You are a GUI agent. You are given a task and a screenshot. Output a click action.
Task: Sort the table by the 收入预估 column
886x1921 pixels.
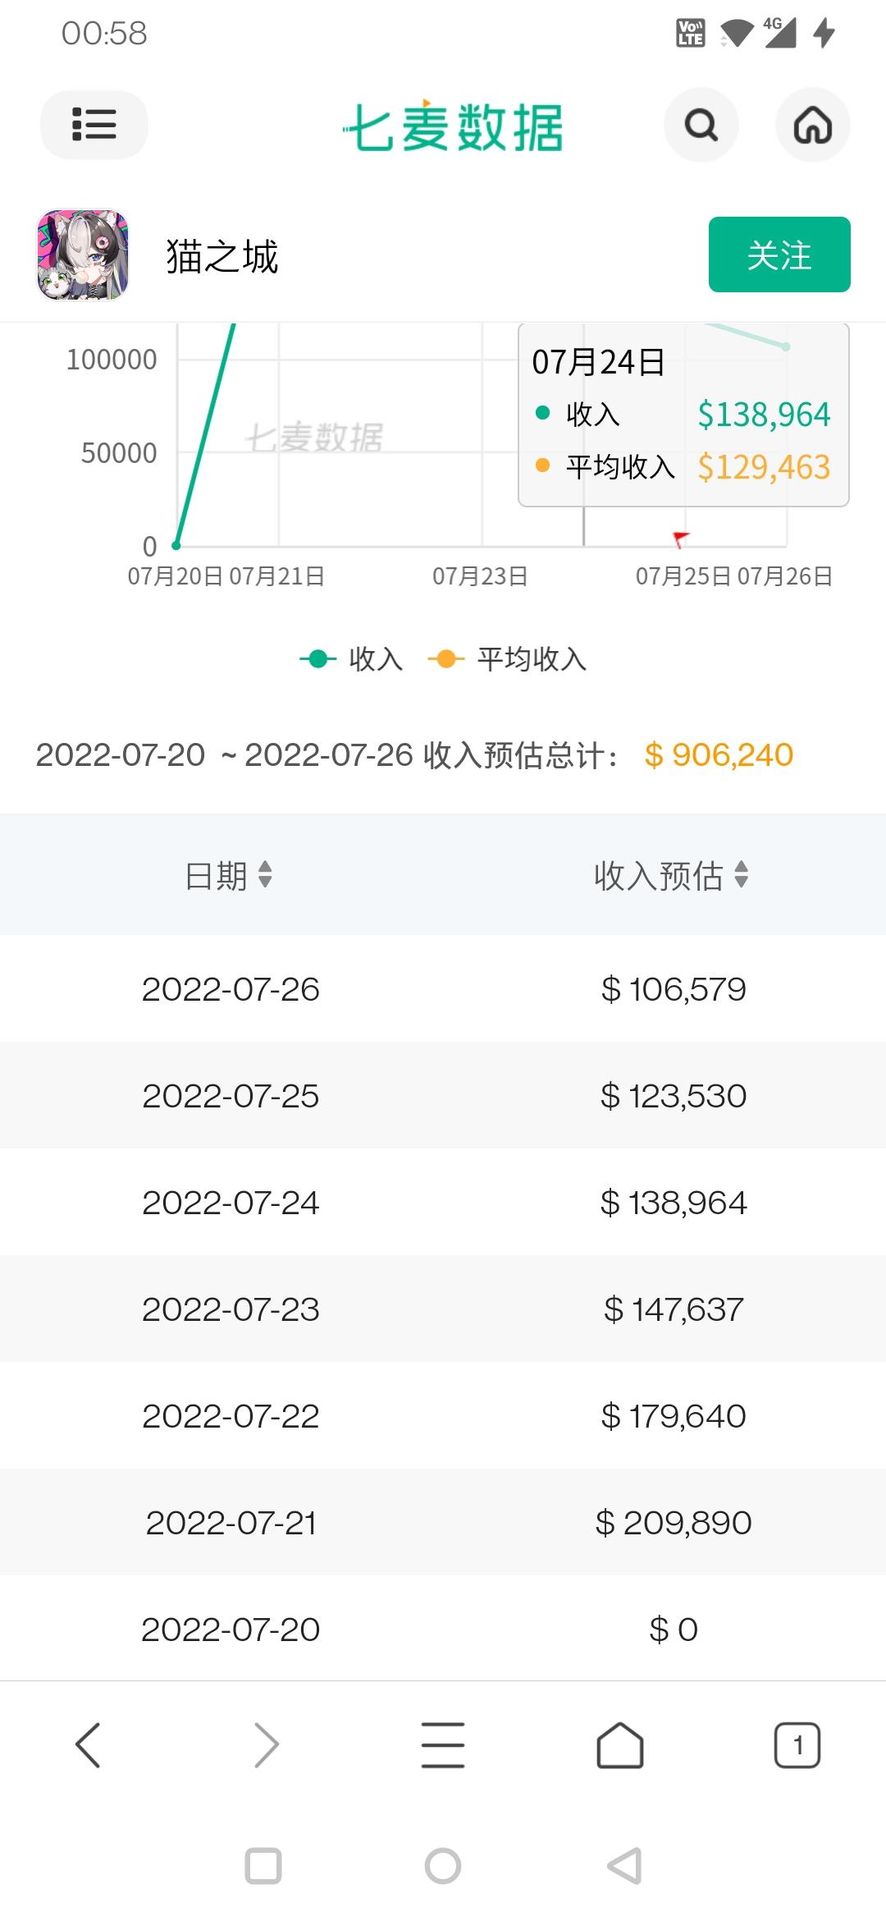[x=672, y=875]
